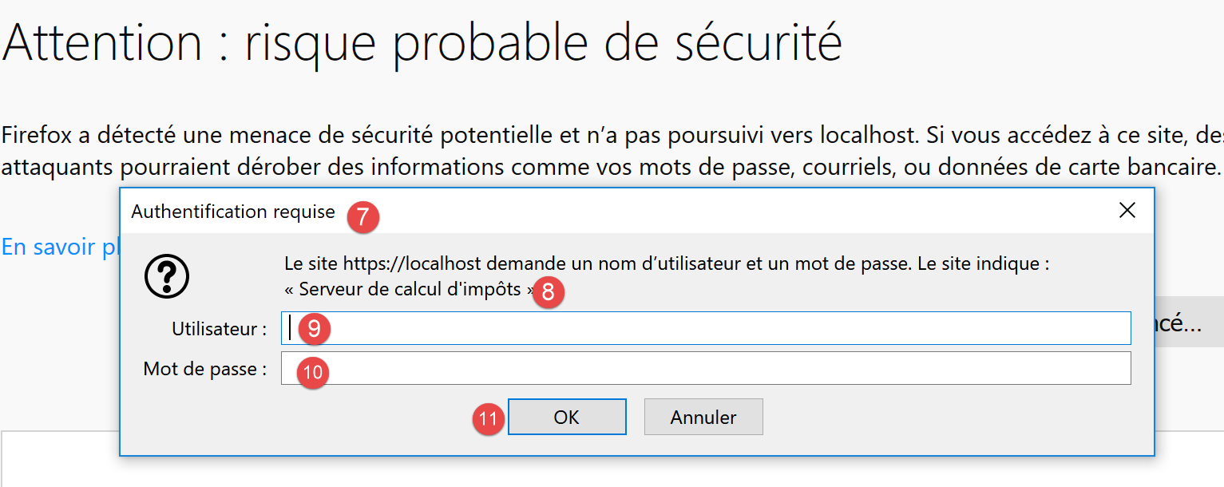Click the red marker numbered 9
The image size is (1224, 487).
coord(314,330)
